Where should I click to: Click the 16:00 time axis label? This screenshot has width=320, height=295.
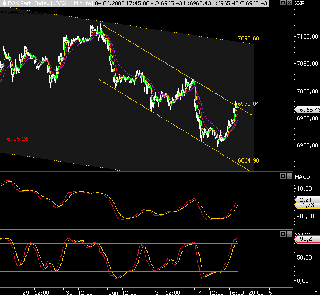(237, 292)
